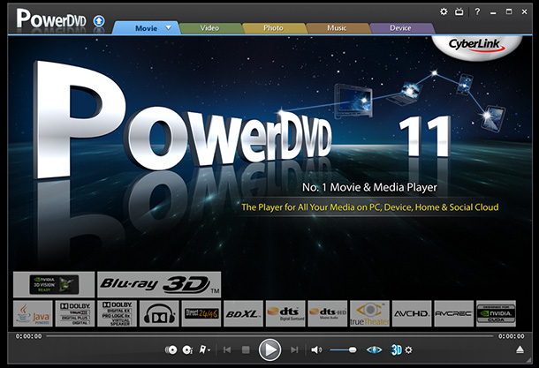The image size is (539, 368).
Task: Click the TrueTheater badge
Action: (369, 314)
